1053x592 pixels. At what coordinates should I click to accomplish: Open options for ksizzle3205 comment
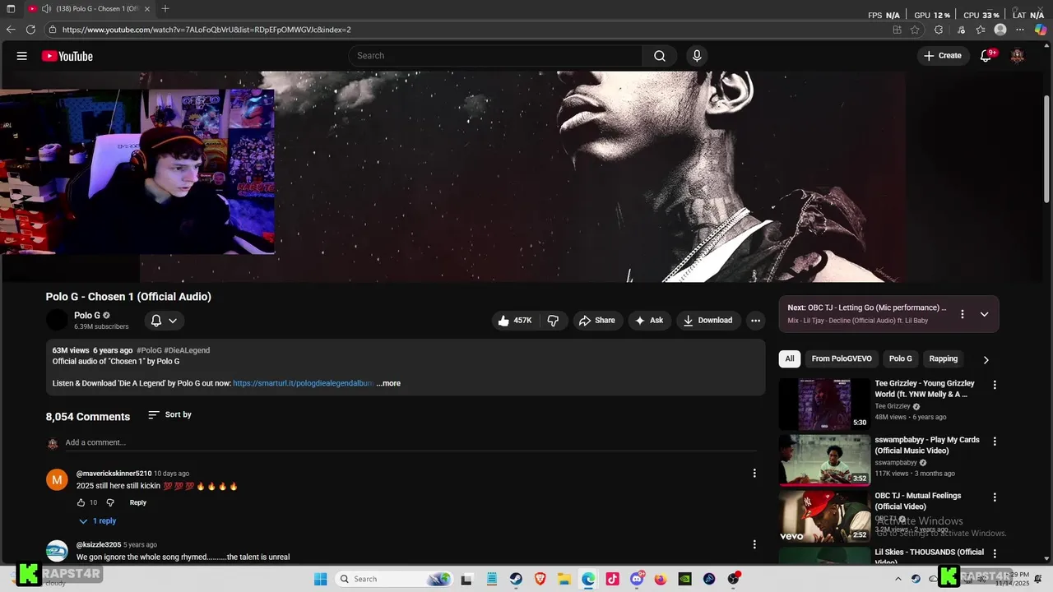coord(754,544)
